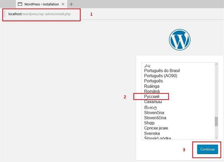Select Русский in the language list

point(151,96)
